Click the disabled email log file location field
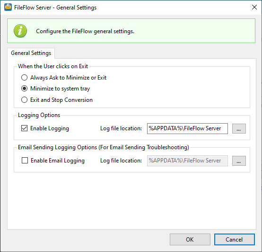The height and width of the screenshot is (252, 262). tap(187, 161)
